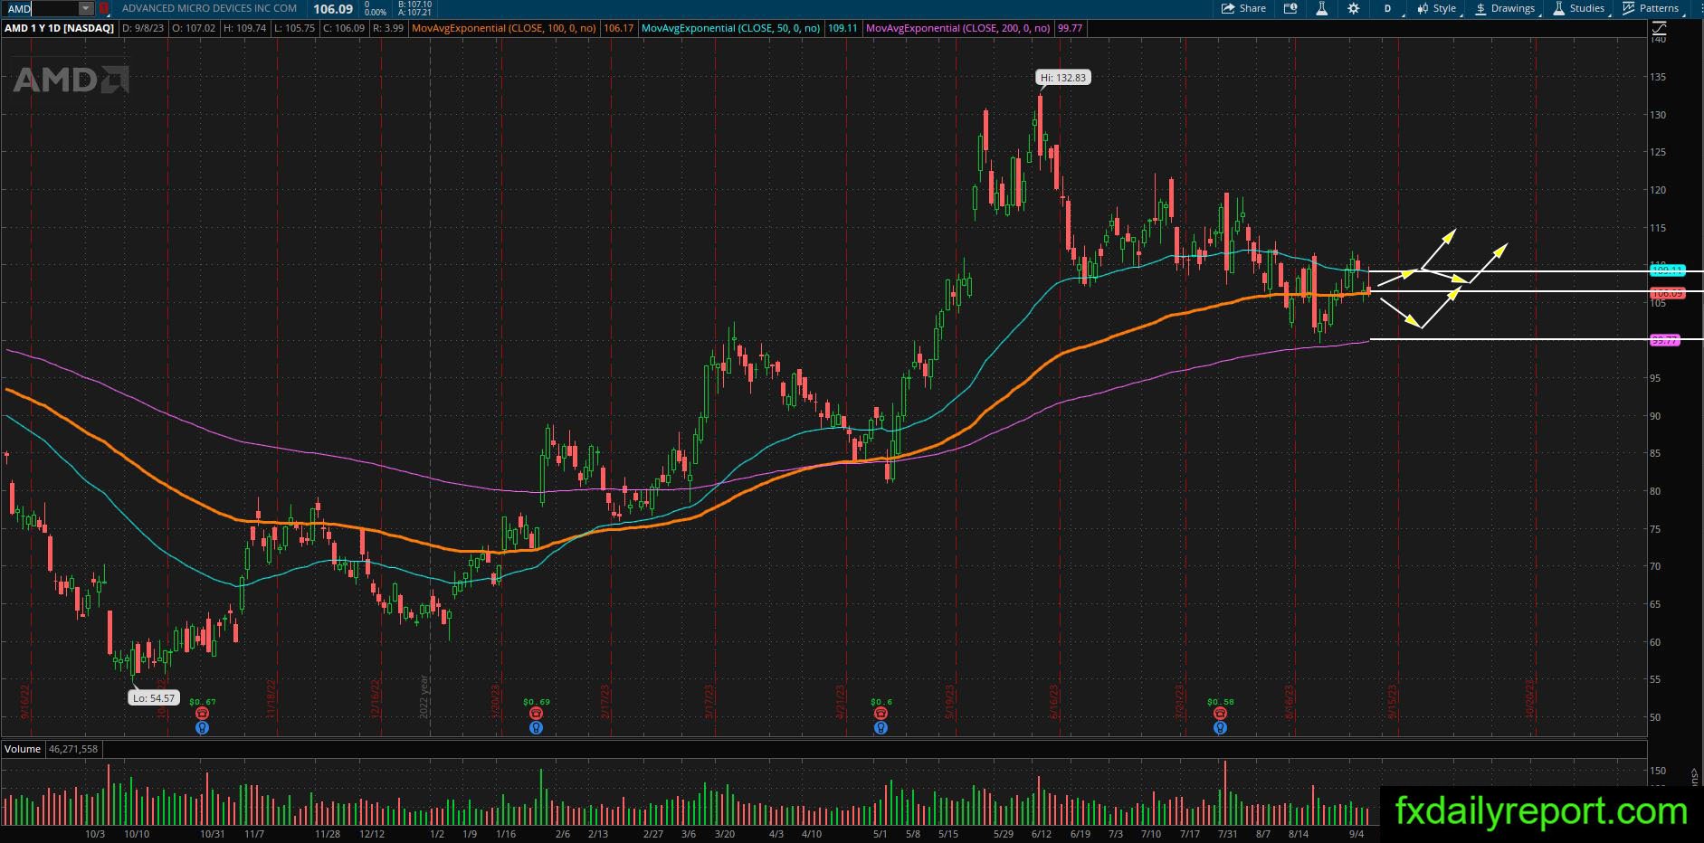Click the O: 107.02 open value
The height and width of the screenshot is (843, 1704).
click(195, 29)
